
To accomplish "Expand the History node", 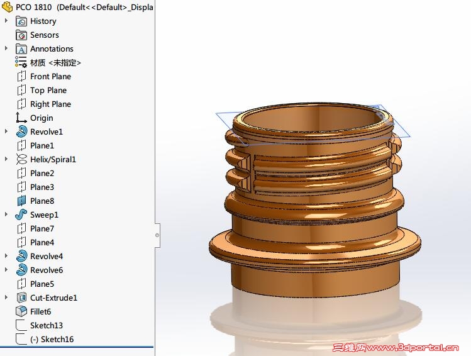I will point(6,21).
